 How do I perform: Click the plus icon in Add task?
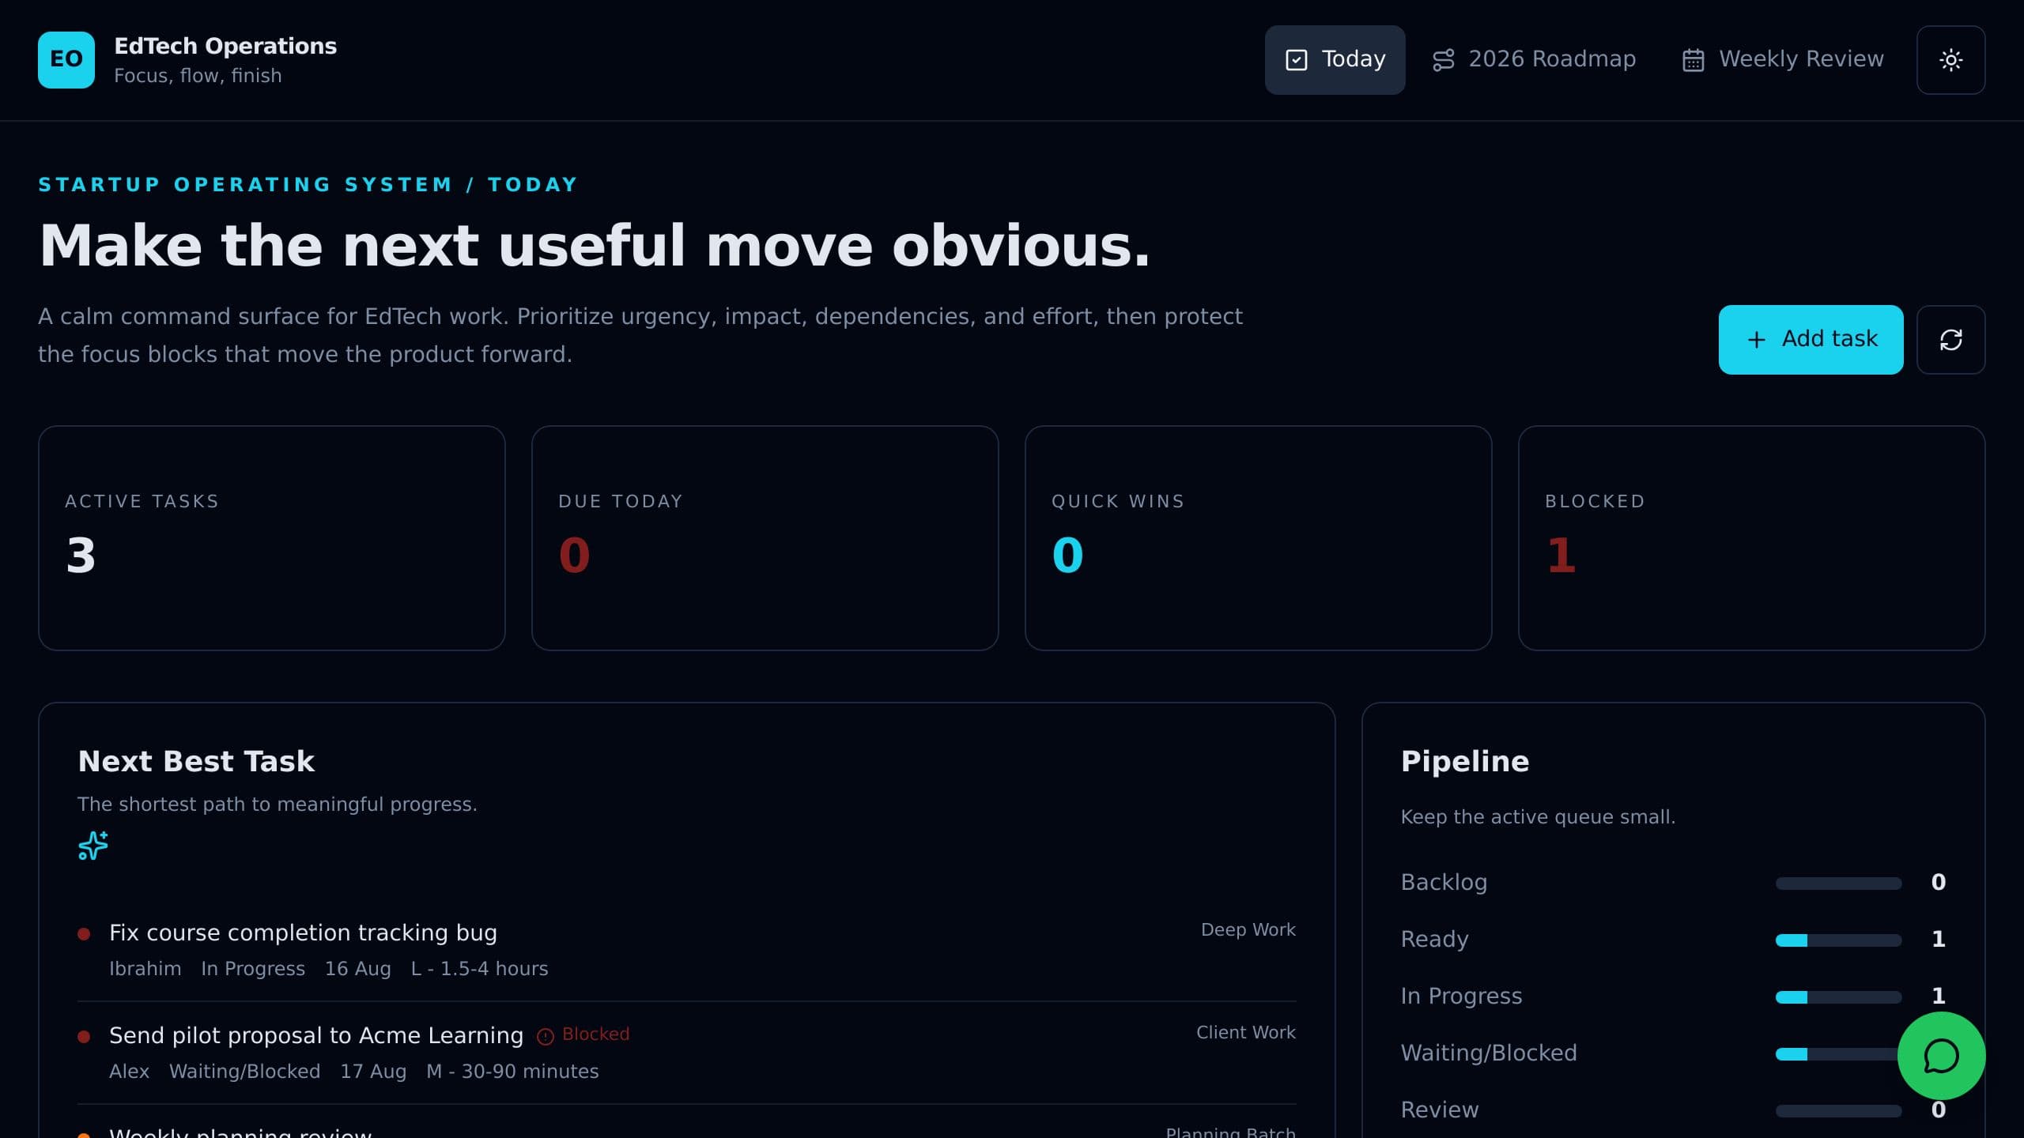[x=1756, y=340]
